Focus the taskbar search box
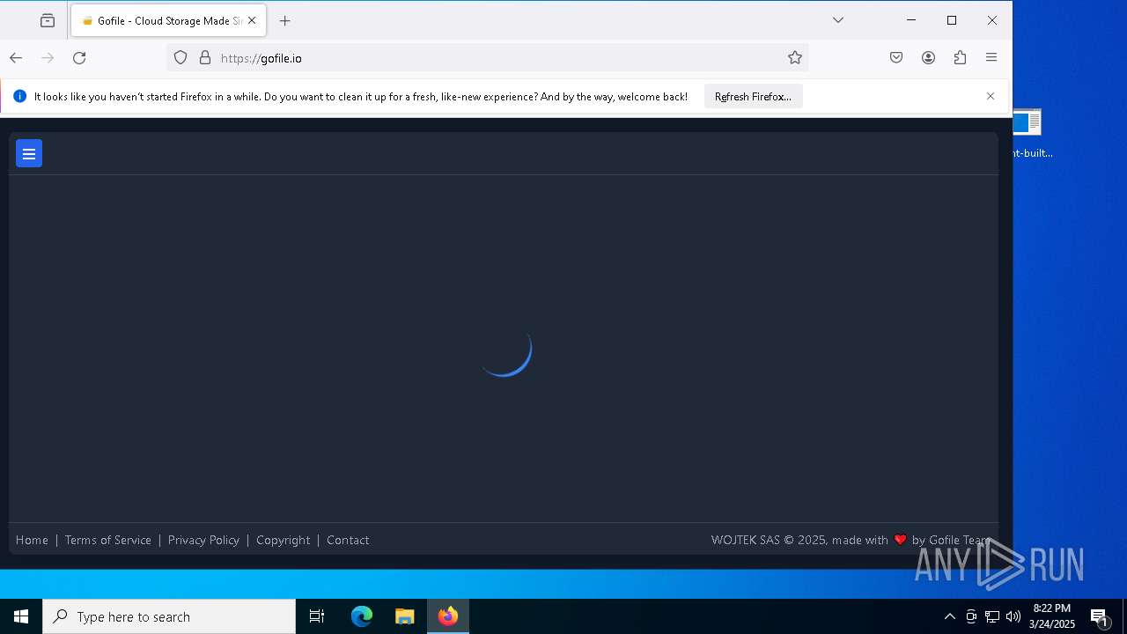The width and height of the screenshot is (1127, 634). (x=169, y=616)
